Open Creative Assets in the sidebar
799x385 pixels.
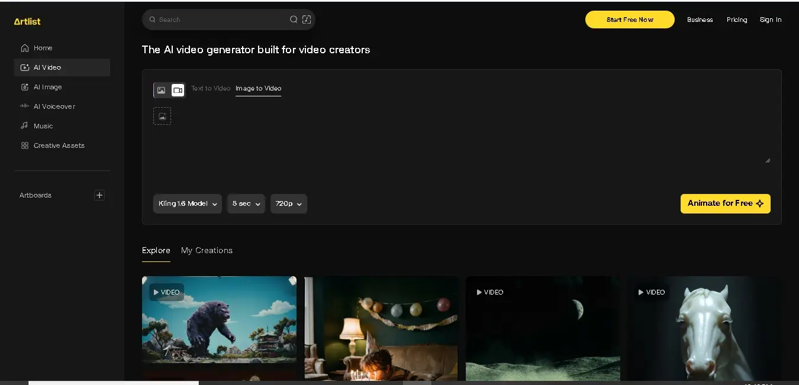(x=59, y=145)
